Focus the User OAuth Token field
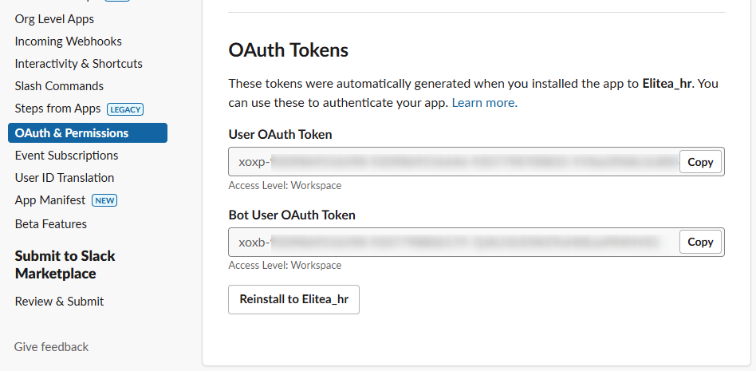This screenshot has height=371, width=756. pos(453,162)
